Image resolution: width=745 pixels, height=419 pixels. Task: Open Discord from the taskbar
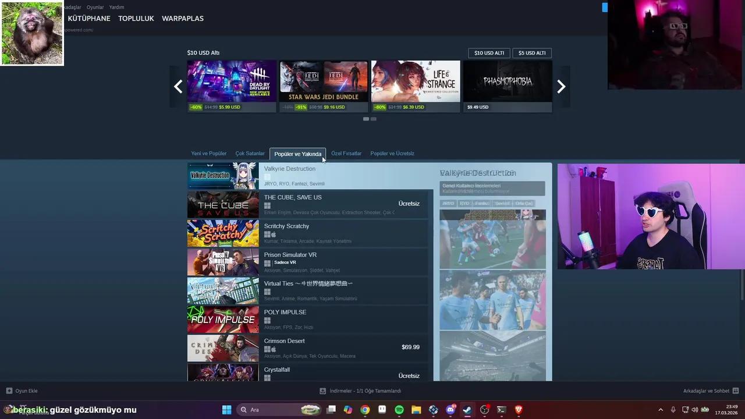[450, 410]
